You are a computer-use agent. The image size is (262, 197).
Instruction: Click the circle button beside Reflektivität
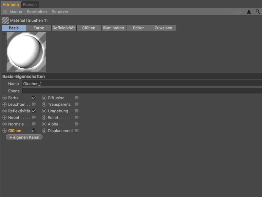5,111
